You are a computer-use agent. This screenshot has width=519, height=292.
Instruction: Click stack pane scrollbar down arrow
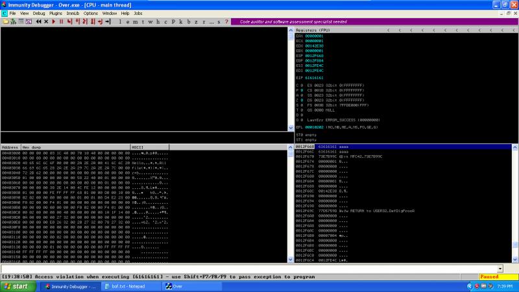(515, 260)
